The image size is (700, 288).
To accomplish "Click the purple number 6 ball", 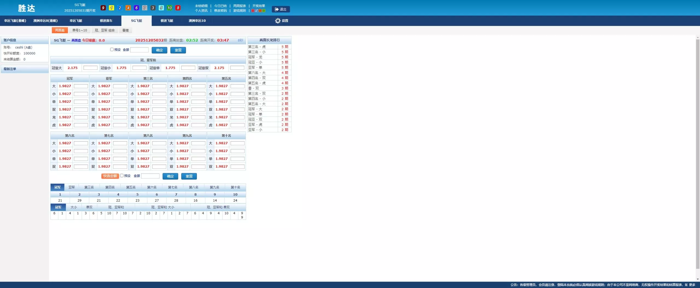I will point(136,8).
